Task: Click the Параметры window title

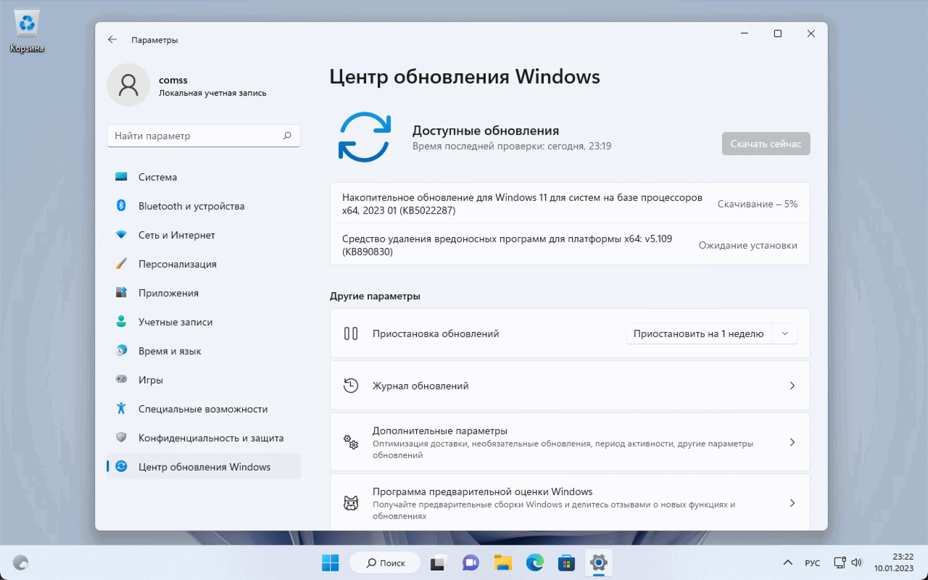Action: [154, 40]
